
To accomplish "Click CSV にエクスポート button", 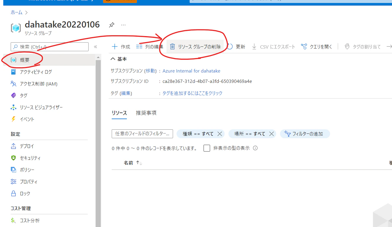I will [273, 47].
